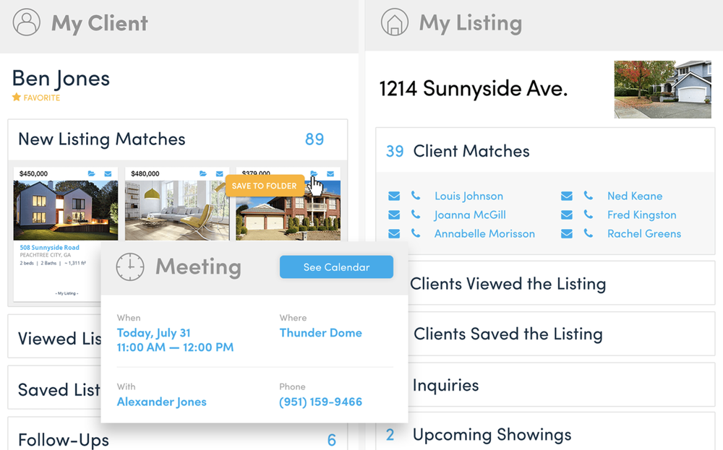Click the envelope icon on the $480,000 listing

(219, 173)
